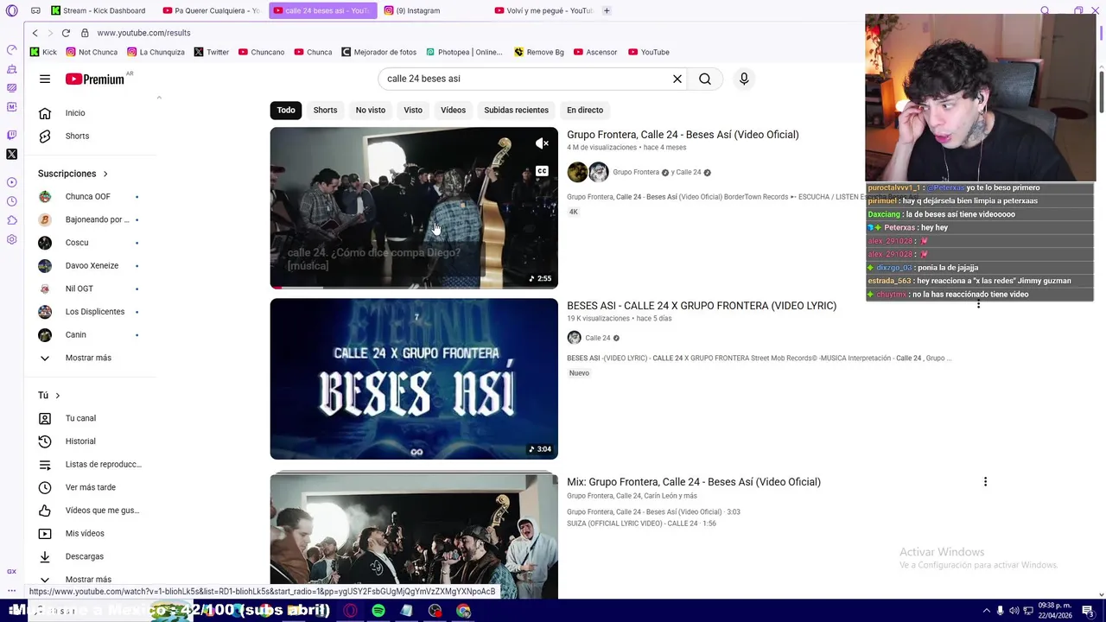Select the Vídeos filter chip

tap(453, 110)
